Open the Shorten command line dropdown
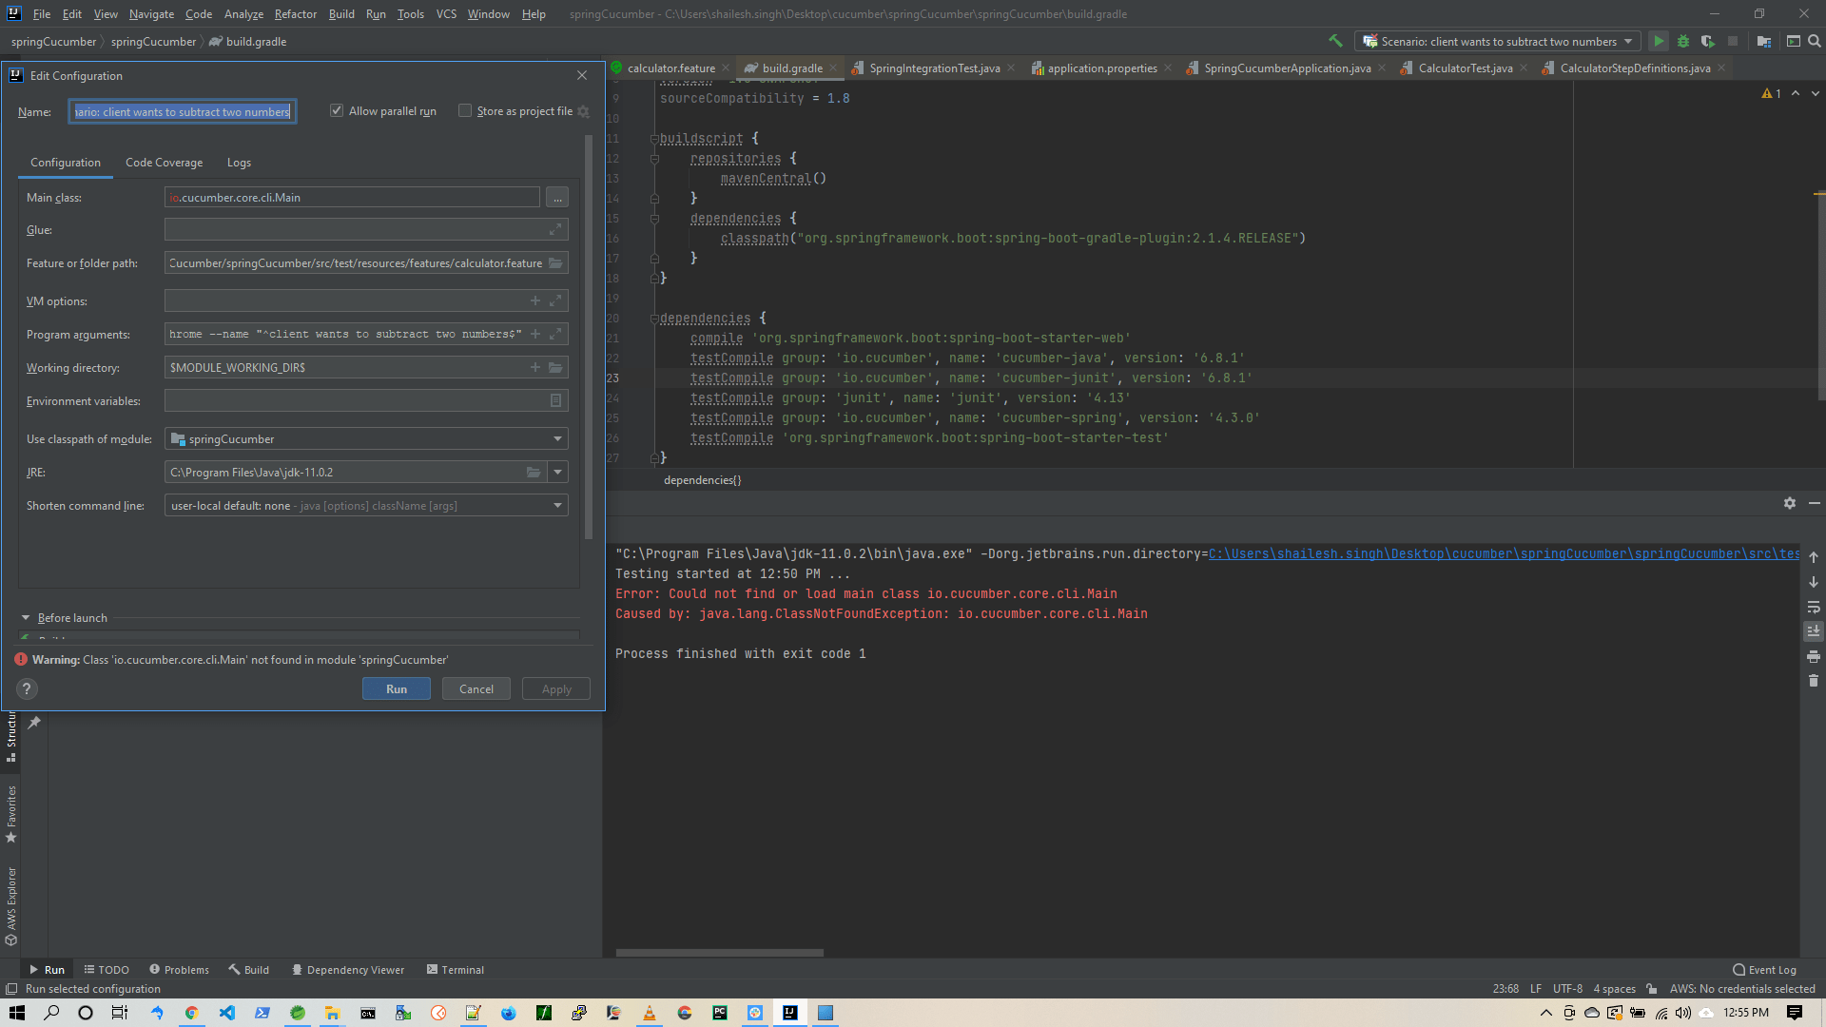The image size is (1826, 1027). pyautogui.click(x=557, y=505)
